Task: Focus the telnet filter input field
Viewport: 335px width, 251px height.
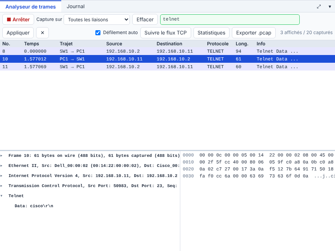Action: coord(230,19)
